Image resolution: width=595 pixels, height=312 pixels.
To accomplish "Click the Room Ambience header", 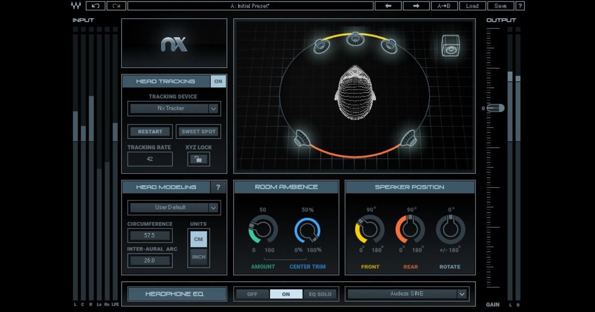I will tap(286, 187).
